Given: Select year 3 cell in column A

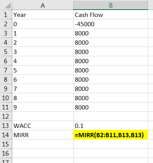Looking at the screenshot, I should tap(43, 52).
